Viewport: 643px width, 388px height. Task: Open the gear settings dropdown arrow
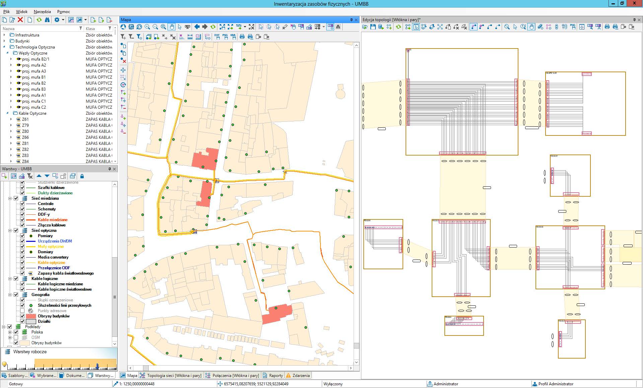[63, 20]
